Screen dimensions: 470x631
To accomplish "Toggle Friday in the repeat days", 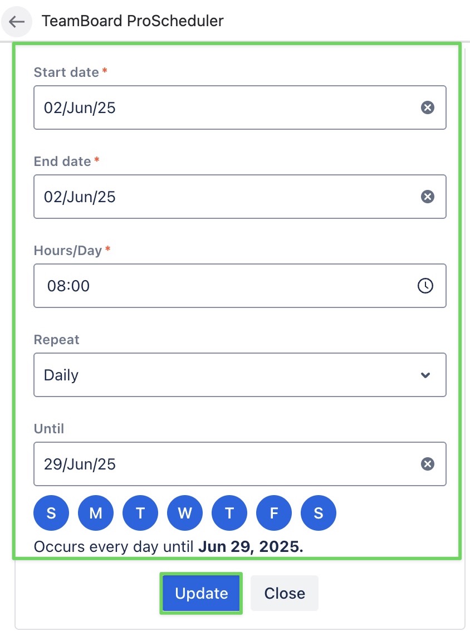I will [273, 512].
